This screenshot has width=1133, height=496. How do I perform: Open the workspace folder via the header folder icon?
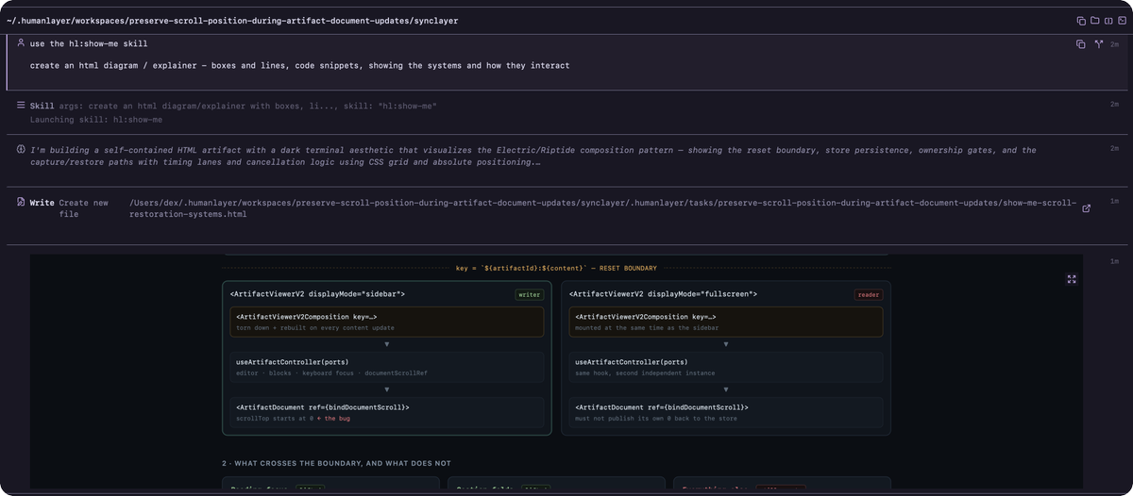1094,20
